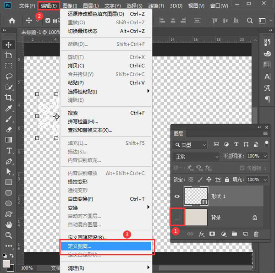Choose 定义图案 menu item

[106, 246]
